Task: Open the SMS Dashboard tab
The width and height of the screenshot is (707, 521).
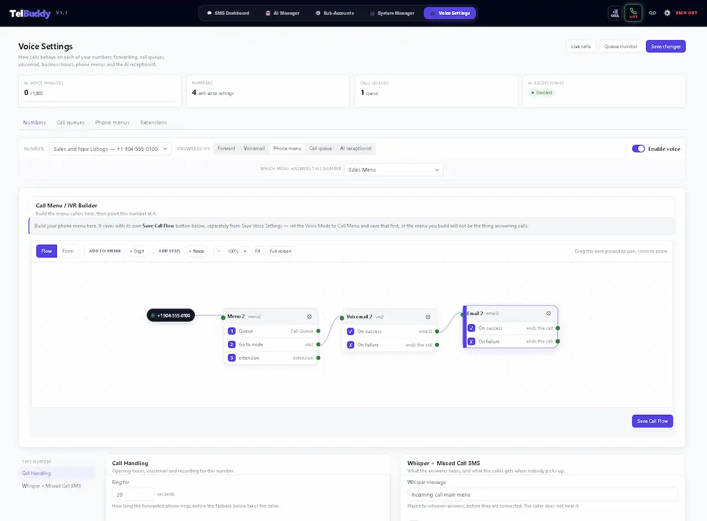Action: pyautogui.click(x=228, y=13)
